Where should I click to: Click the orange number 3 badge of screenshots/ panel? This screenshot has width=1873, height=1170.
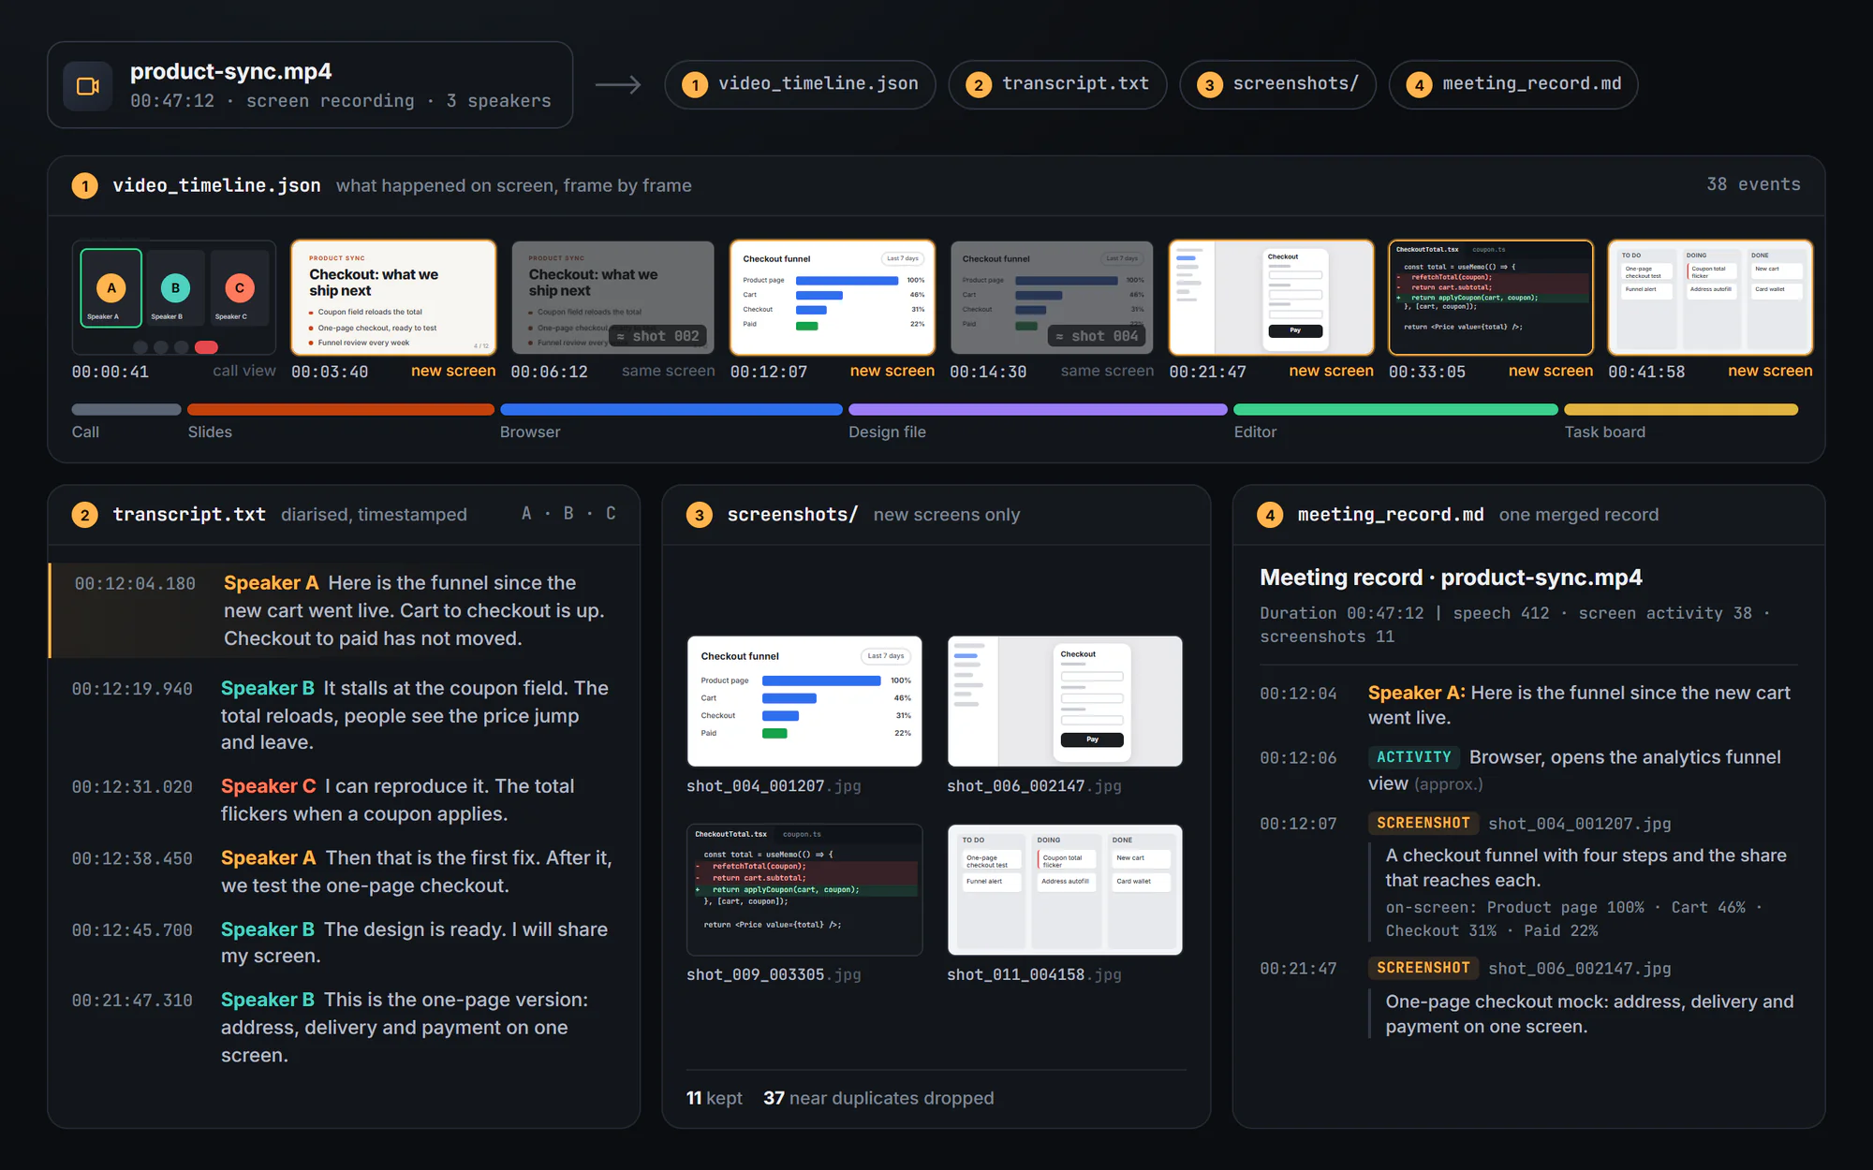(700, 515)
